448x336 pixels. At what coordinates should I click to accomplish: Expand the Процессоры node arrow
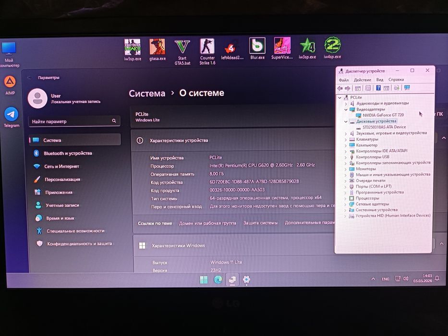point(345,198)
